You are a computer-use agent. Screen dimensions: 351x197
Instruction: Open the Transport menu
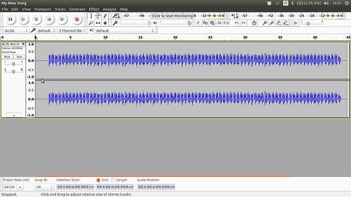[x=43, y=9]
